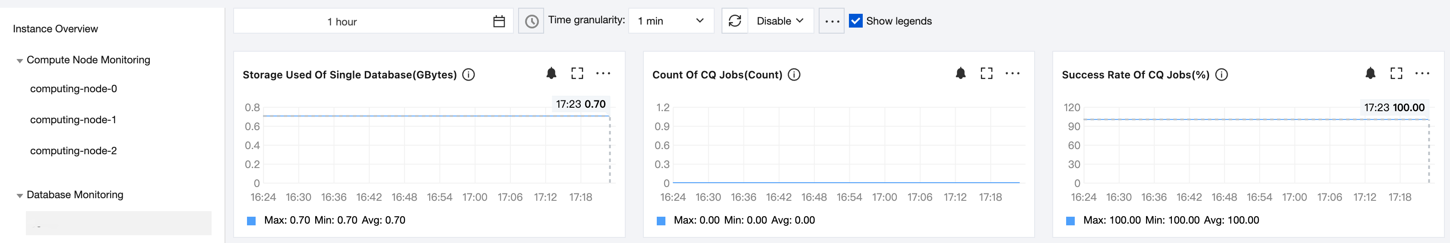Screen dimensions: 1450x243
Task: Expand Count Of CQ Jobs chart fullscreen
Action: [986, 74]
